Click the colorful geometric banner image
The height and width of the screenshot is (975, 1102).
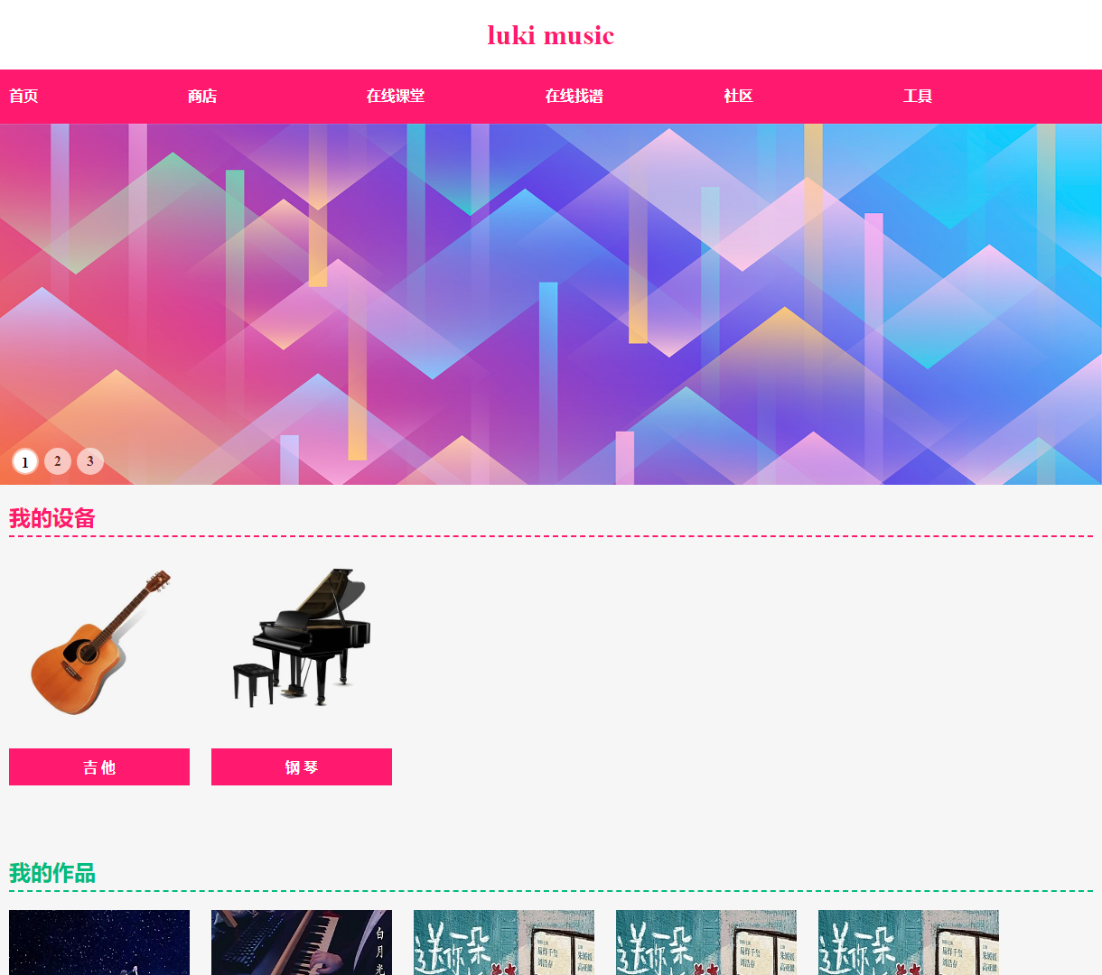click(x=551, y=304)
